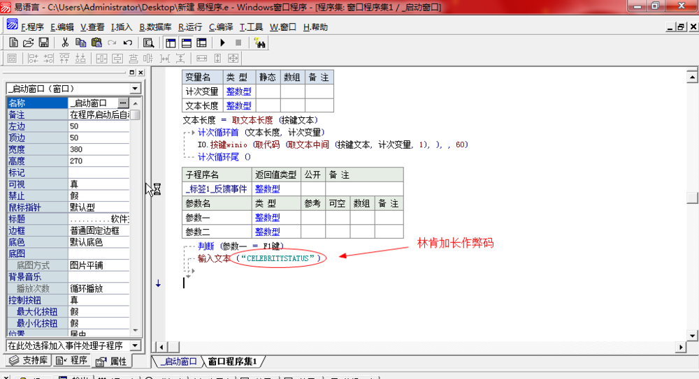This screenshot has height=379, width=699.
Task: Click the Yi language logo in menu bar
Action: point(12,24)
